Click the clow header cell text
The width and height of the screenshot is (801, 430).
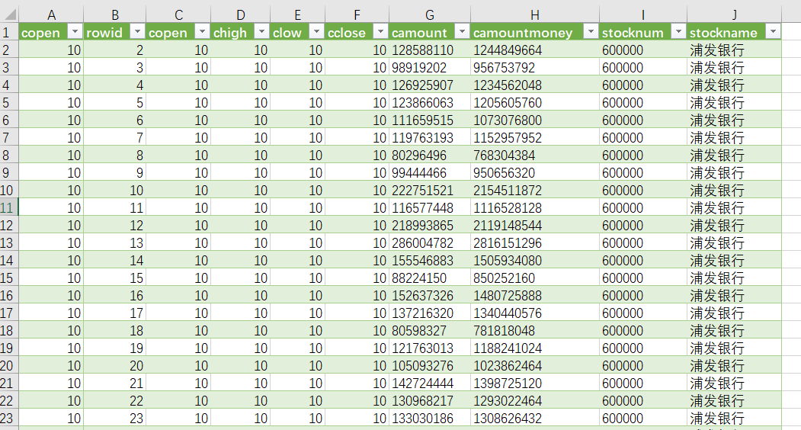[287, 33]
